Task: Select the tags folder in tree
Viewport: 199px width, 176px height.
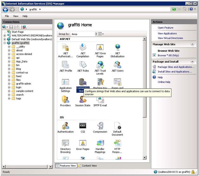Action: (x=18, y=98)
